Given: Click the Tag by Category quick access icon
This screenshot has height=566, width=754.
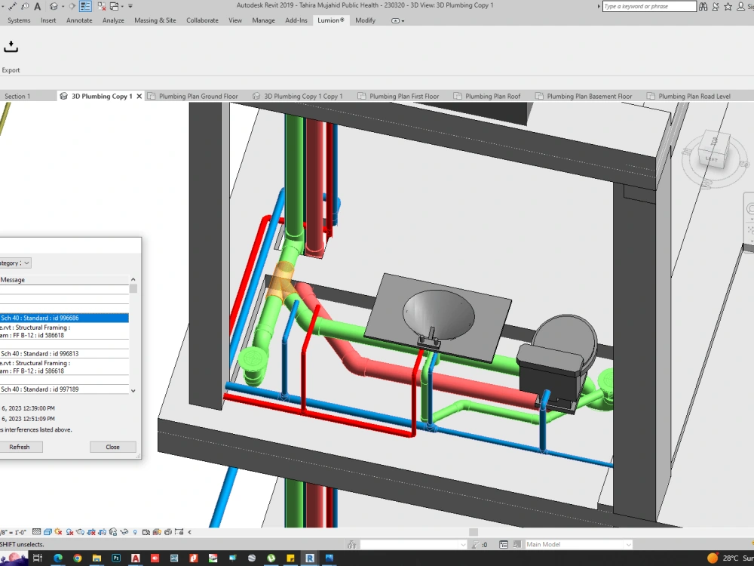Looking at the screenshot, I should coord(25,6).
